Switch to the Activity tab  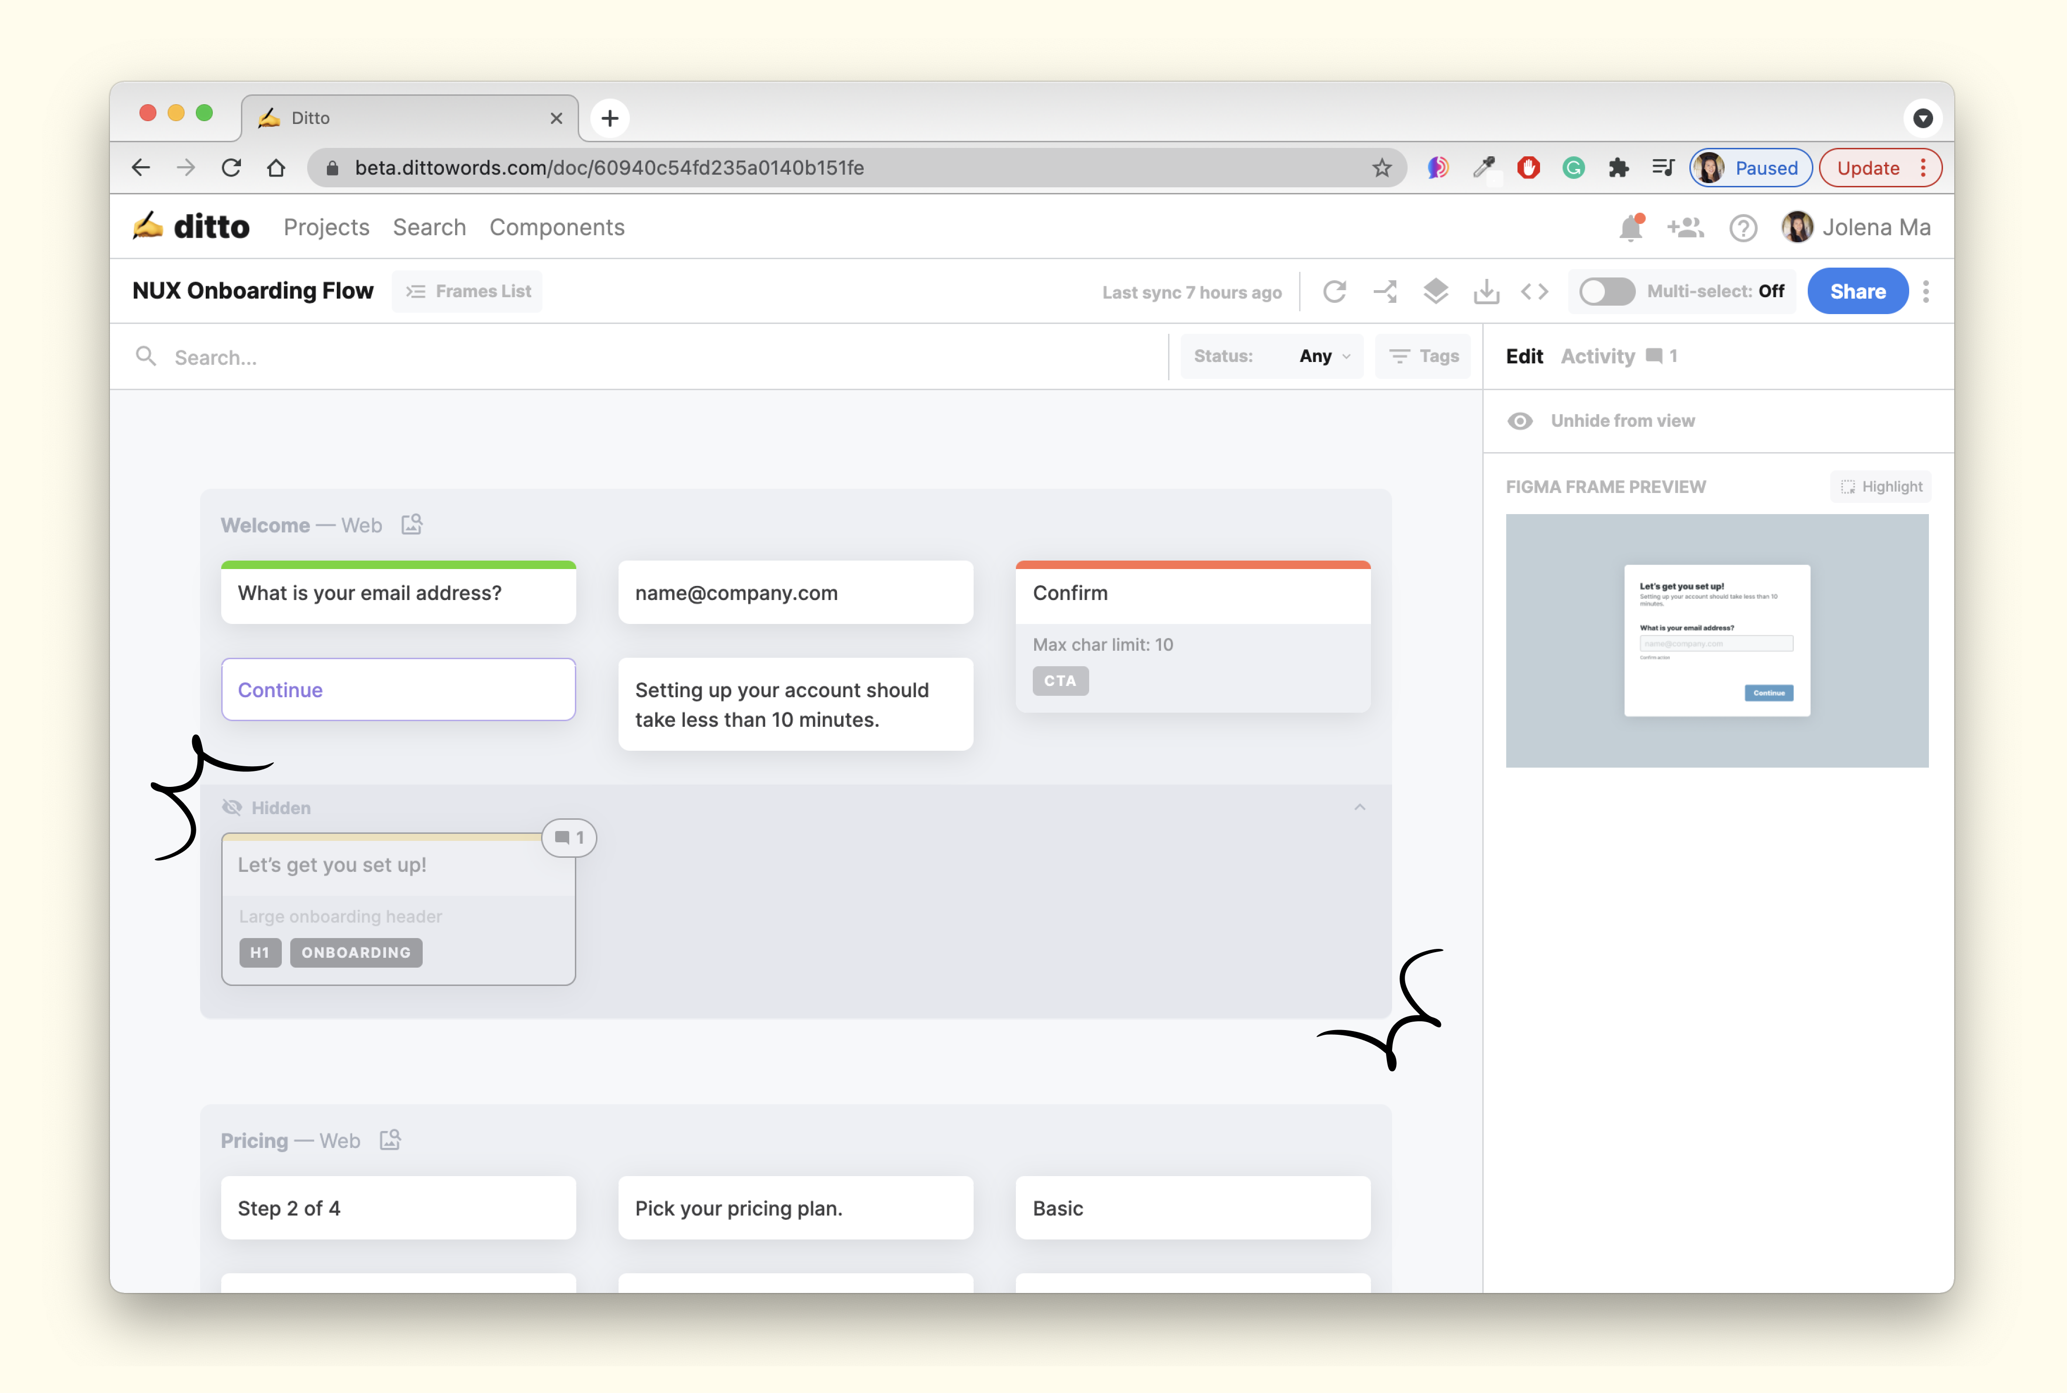1597,356
